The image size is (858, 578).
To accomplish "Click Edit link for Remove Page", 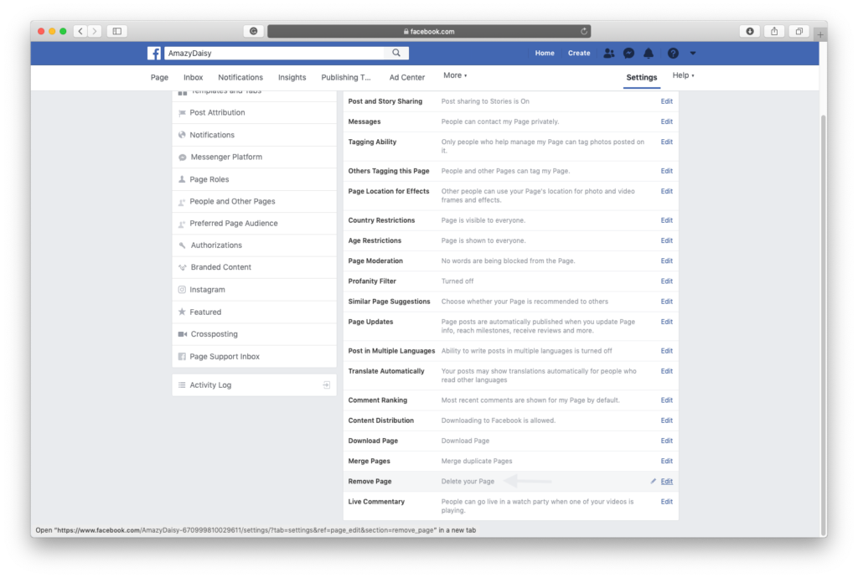I will pos(666,482).
